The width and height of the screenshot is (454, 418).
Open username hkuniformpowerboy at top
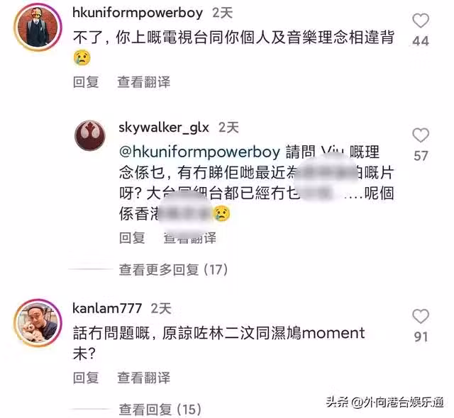pos(138,13)
